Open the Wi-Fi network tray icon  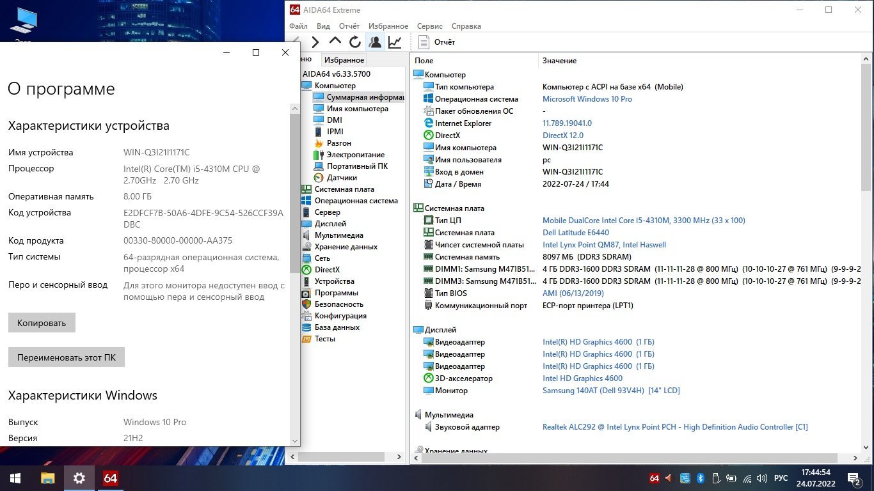(x=747, y=478)
